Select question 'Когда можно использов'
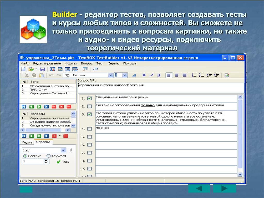Image resolution: width=264 pixels, height=198 pixels. (x=45, y=126)
